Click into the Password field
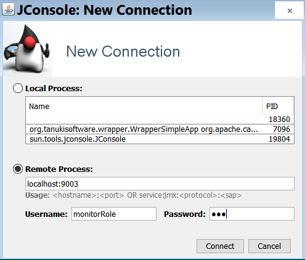This screenshot has width=305, height=260. [x=252, y=214]
